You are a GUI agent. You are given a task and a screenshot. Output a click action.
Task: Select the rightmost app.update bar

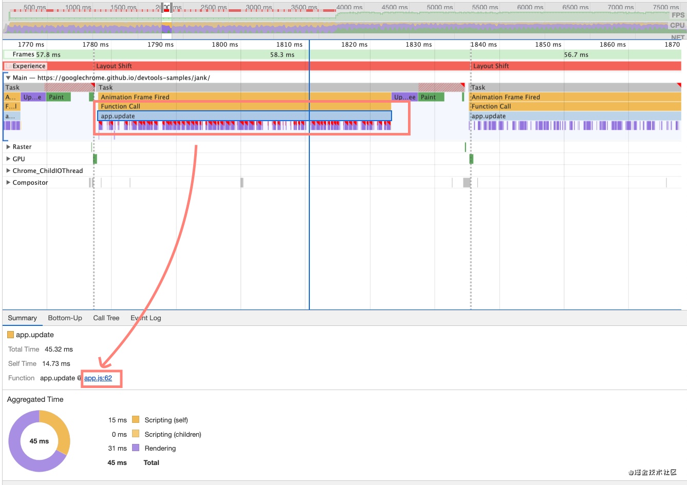[575, 116]
